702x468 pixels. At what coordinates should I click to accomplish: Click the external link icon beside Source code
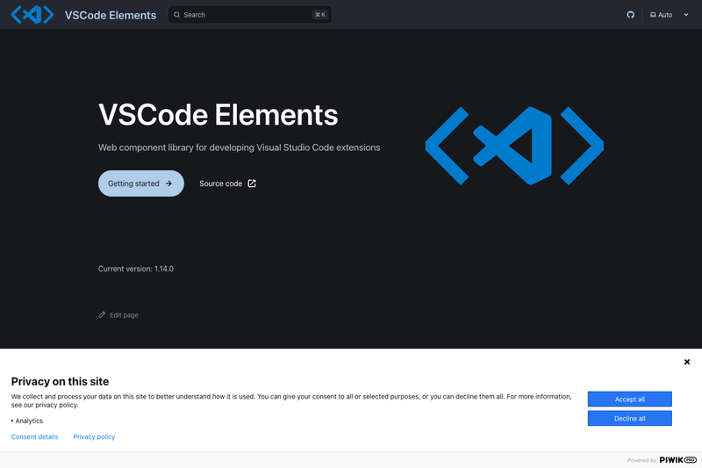click(x=252, y=184)
